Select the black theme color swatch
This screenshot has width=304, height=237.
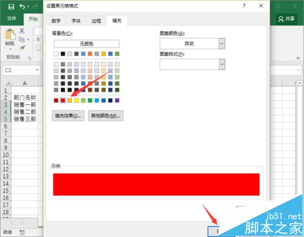[63, 53]
